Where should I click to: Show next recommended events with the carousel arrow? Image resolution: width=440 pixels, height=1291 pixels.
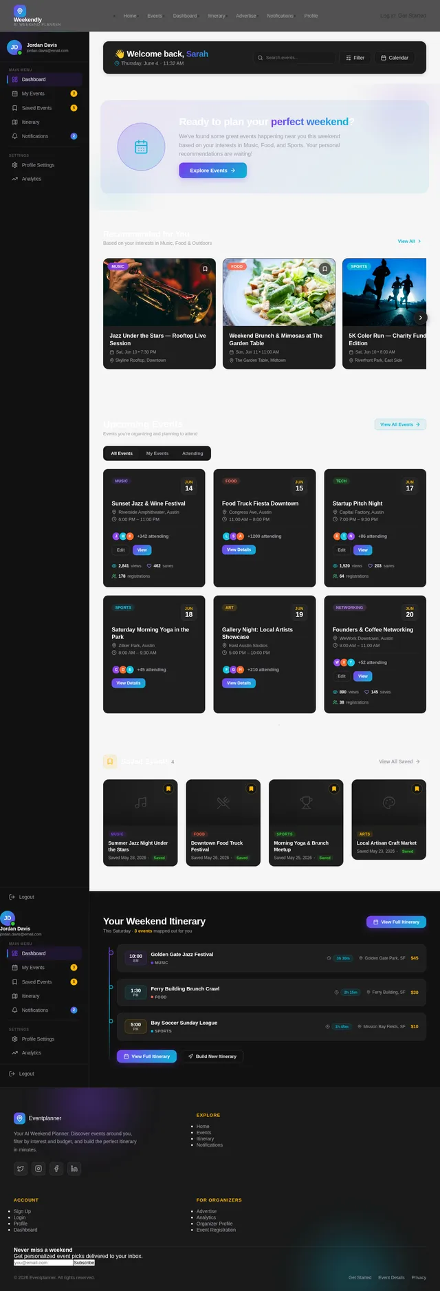(420, 318)
